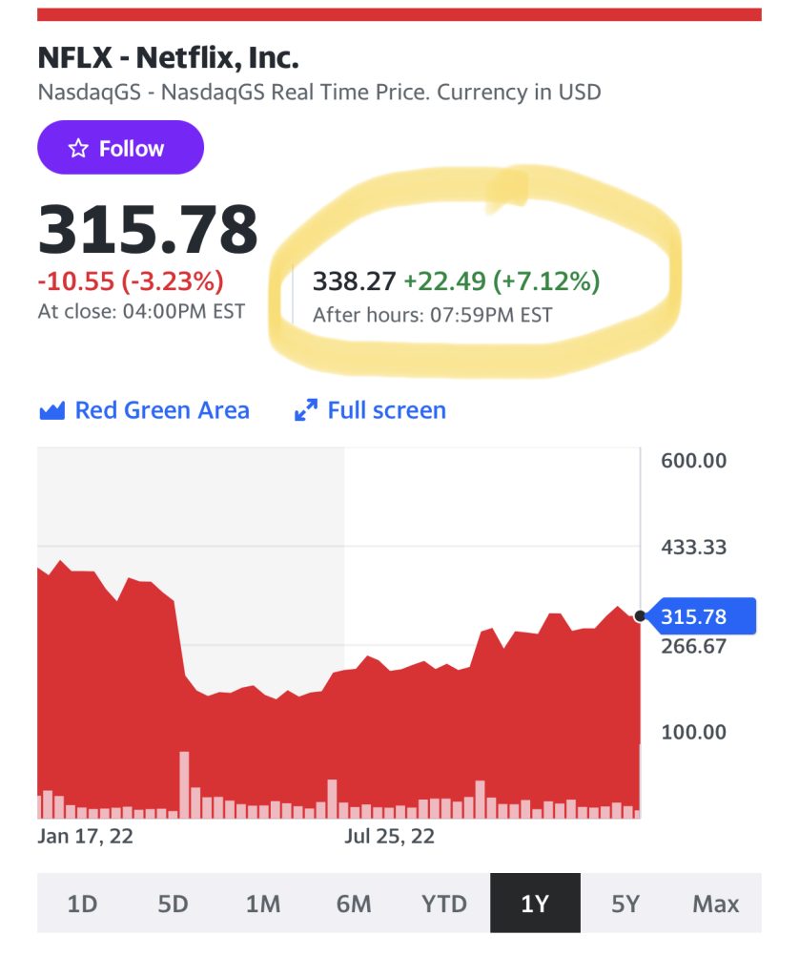Click the 266.67 y-axis label
The height and width of the screenshot is (977, 799).
click(694, 646)
